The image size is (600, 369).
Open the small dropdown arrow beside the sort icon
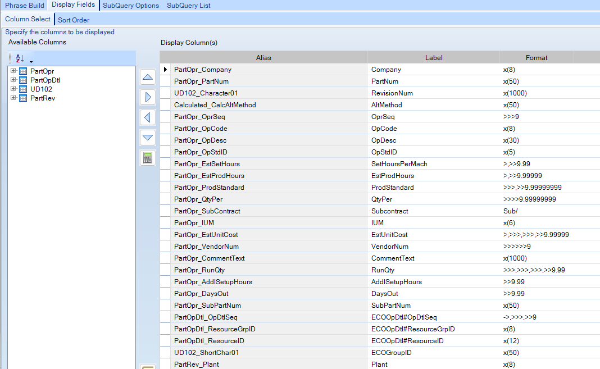click(x=31, y=62)
